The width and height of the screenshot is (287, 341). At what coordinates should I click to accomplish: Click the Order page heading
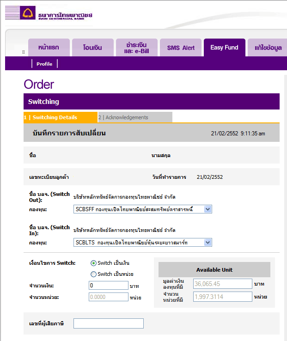39,85
